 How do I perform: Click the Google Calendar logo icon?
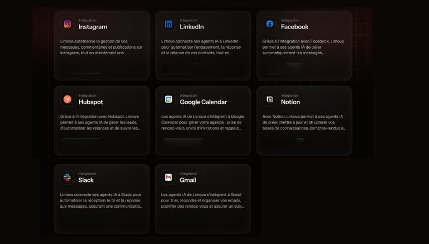tap(168, 100)
